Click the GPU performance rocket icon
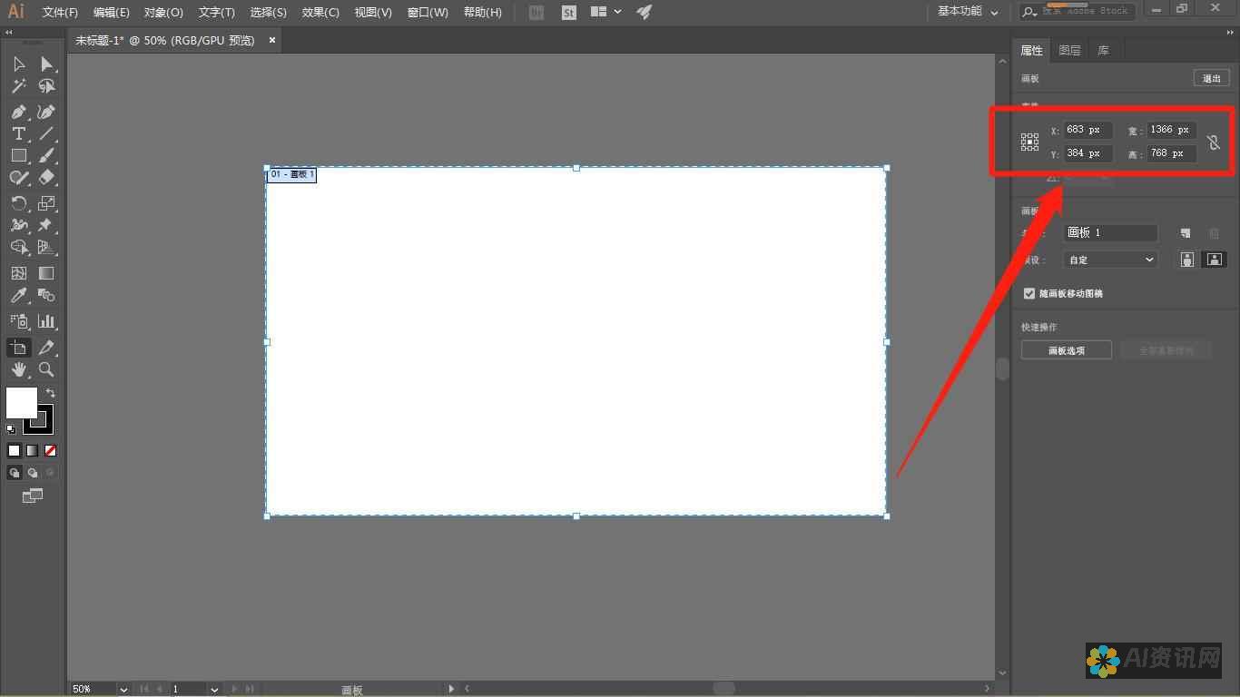The height and width of the screenshot is (697, 1240). tap(644, 13)
